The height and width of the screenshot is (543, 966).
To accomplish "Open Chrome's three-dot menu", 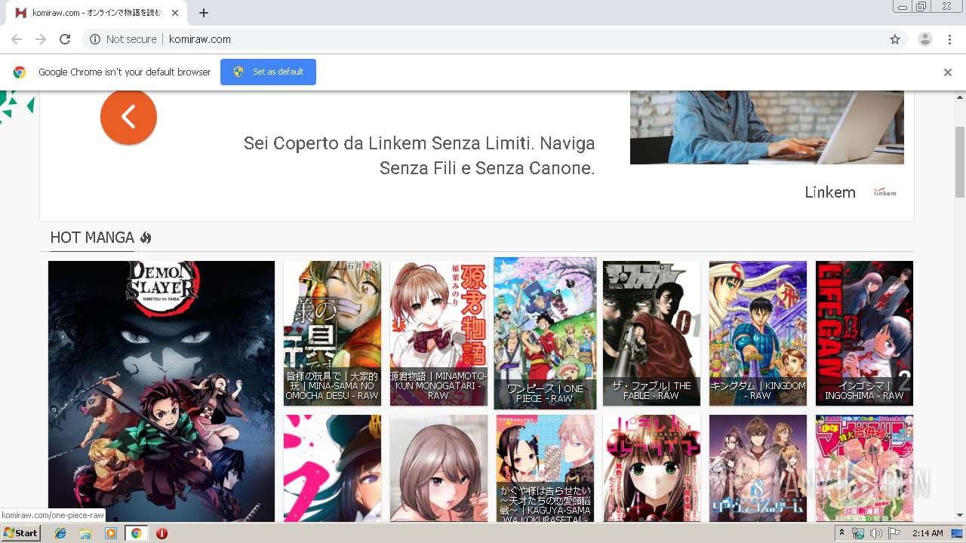I will pos(949,39).
